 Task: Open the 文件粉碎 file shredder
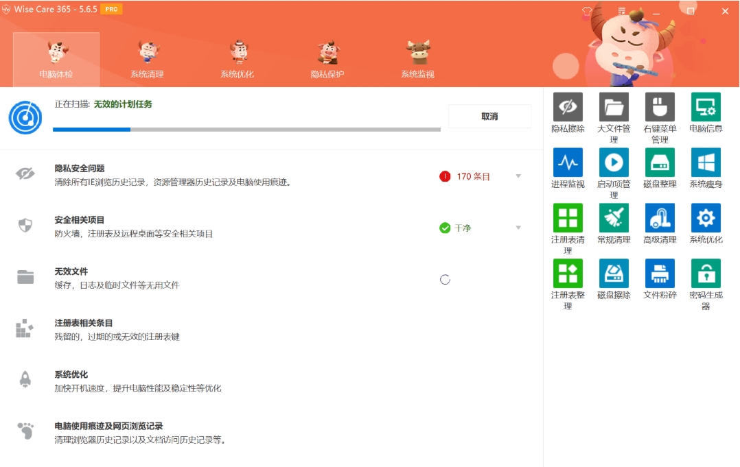tap(660, 274)
